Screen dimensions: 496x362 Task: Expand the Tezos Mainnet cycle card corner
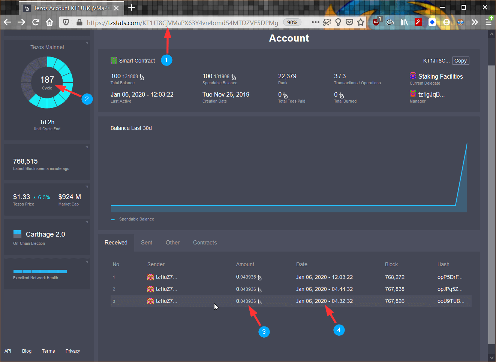click(87, 43)
